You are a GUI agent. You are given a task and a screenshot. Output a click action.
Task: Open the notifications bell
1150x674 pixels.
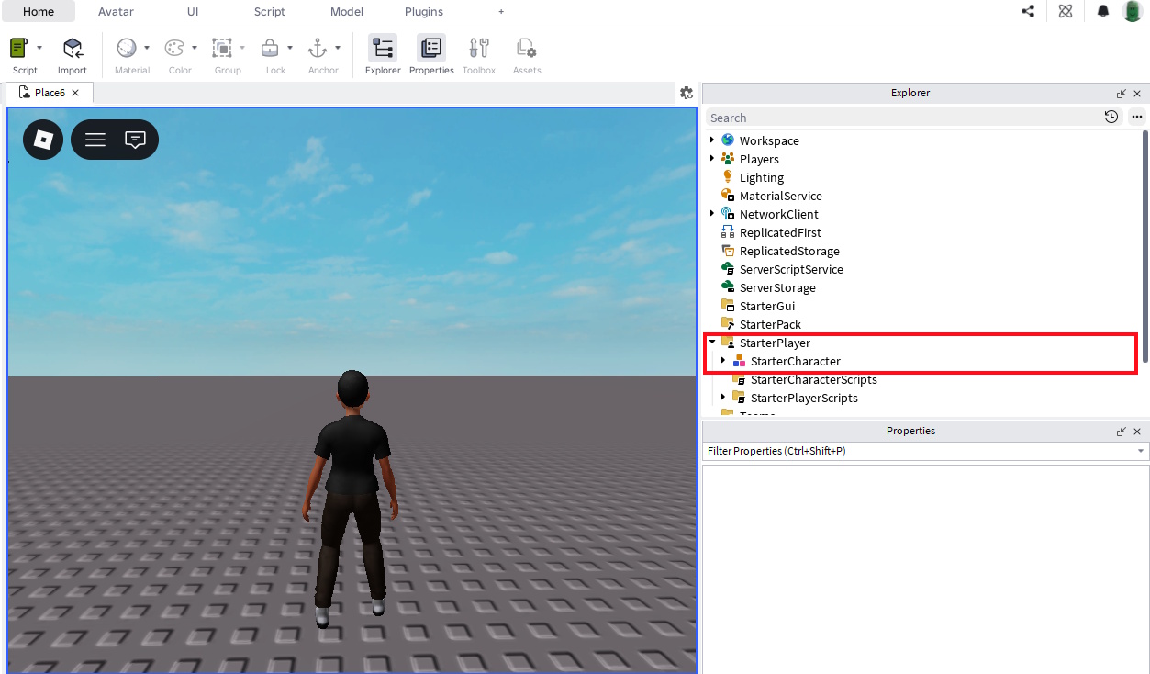point(1102,12)
